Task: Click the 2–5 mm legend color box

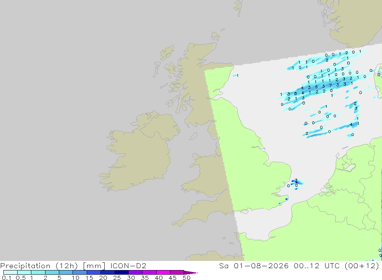Action: (52, 272)
